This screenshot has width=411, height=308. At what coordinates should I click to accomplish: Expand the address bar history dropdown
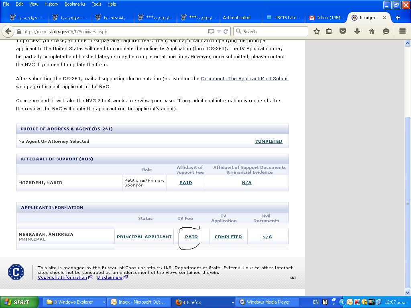219,31
